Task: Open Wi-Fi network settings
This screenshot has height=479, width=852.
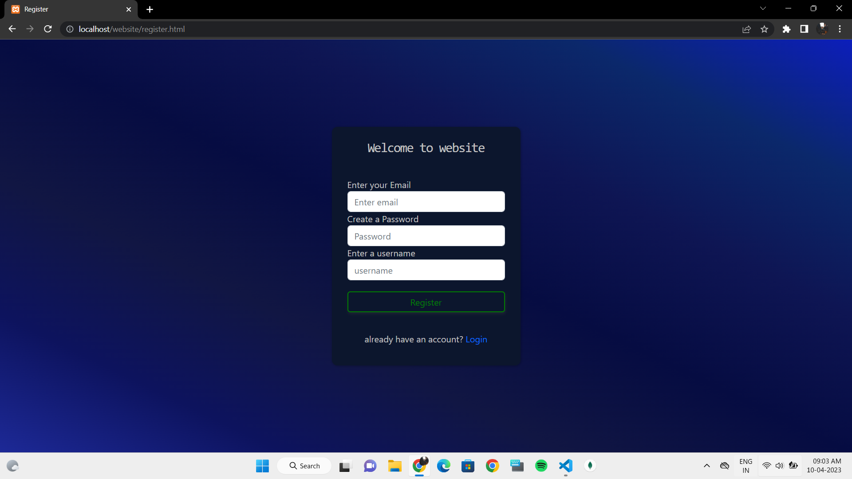Action: [x=766, y=466]
